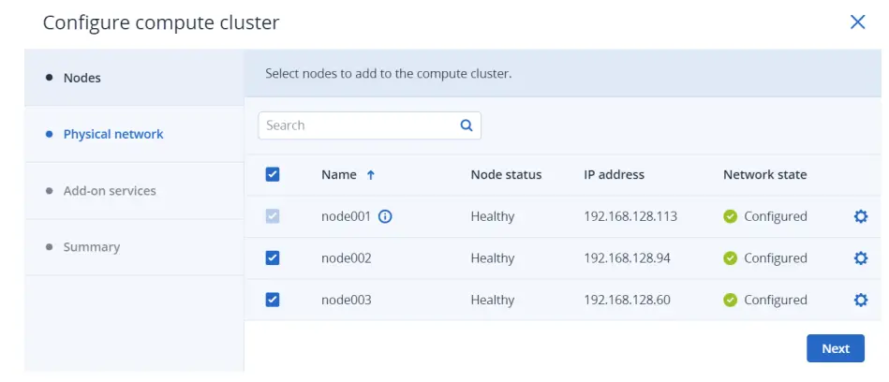Open network settings gear for node002
889x382 pixels.
pos(860,258)
